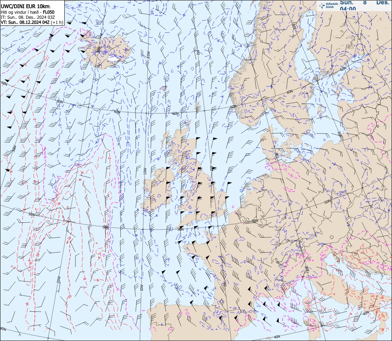The image size is (392, 341).
Task: Click the 'Sun. 8 Des.' date header
Action: [x=364, y=2]
